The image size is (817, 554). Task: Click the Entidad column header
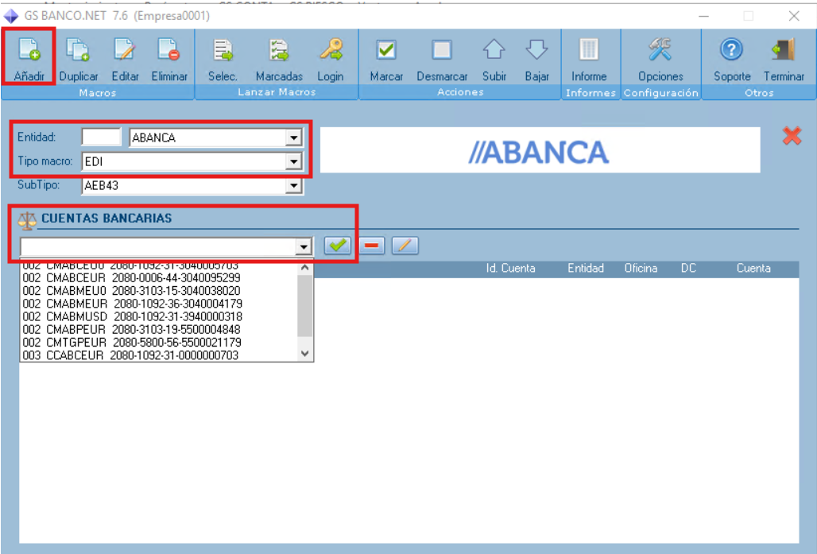(586, 269)
